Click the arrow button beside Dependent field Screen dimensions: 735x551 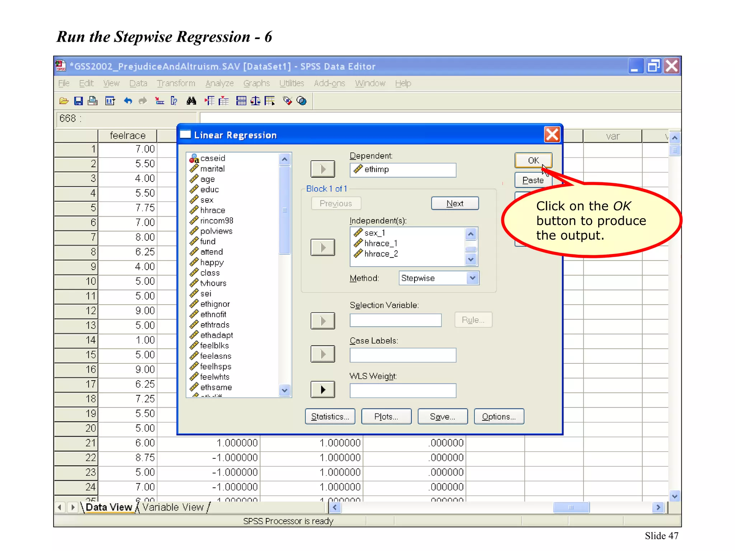pyautogui.click(x=323, y=169)
